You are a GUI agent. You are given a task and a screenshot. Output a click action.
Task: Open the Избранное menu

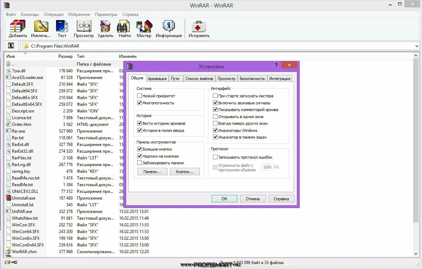point(79,14)
